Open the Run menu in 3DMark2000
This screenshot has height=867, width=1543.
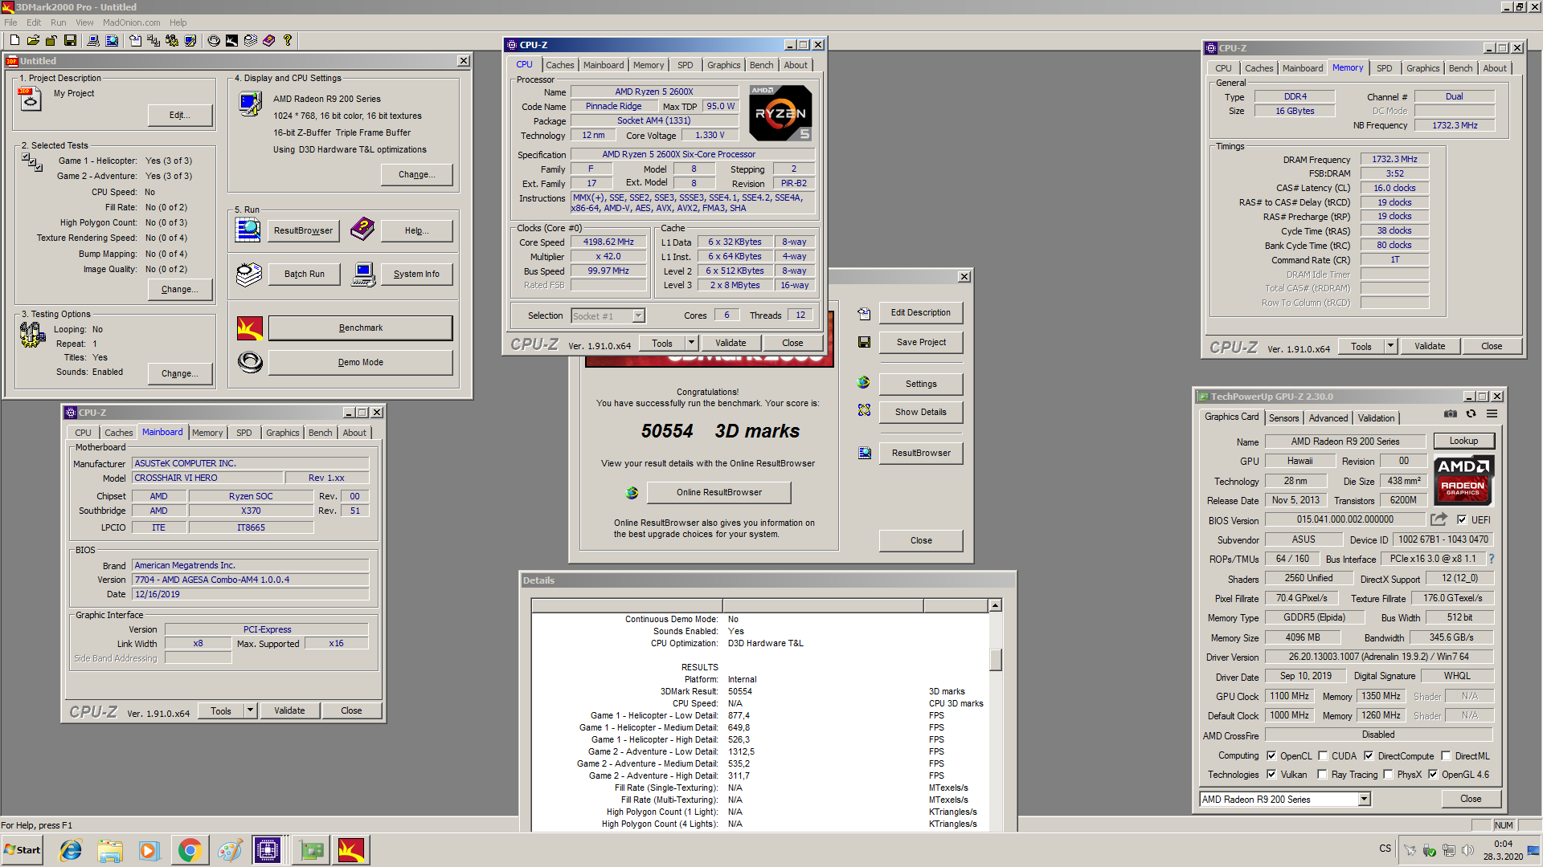[x=59, y=22]
